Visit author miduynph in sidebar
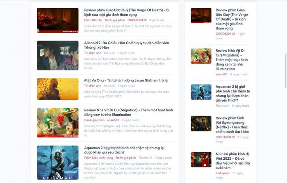The height and width of the screenshot is (183, 287). pos(222,173)
